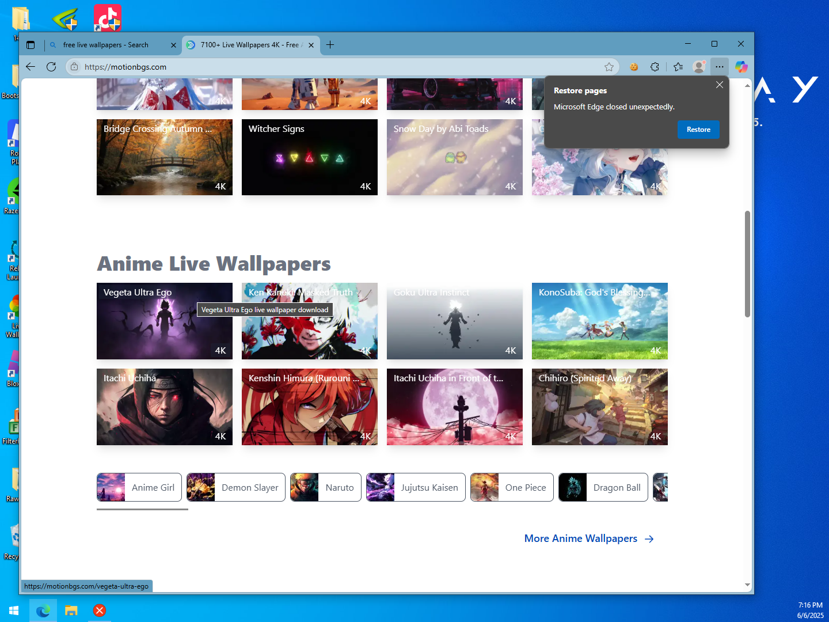Image resolution: width=829 pixels, height=622 pixels.
Task: Open the Windows Start menu
Action: coord(14,610)
